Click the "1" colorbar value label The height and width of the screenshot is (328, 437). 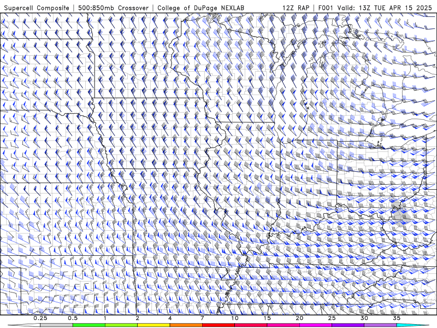[x=105, y=318]
